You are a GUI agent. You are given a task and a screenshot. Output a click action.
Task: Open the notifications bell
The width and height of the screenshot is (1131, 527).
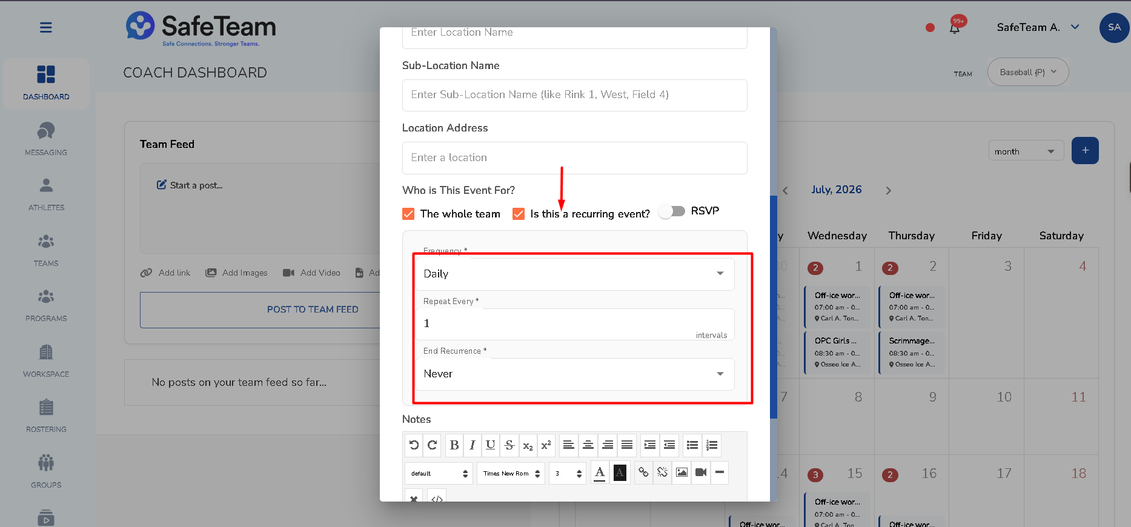point(955,27)
